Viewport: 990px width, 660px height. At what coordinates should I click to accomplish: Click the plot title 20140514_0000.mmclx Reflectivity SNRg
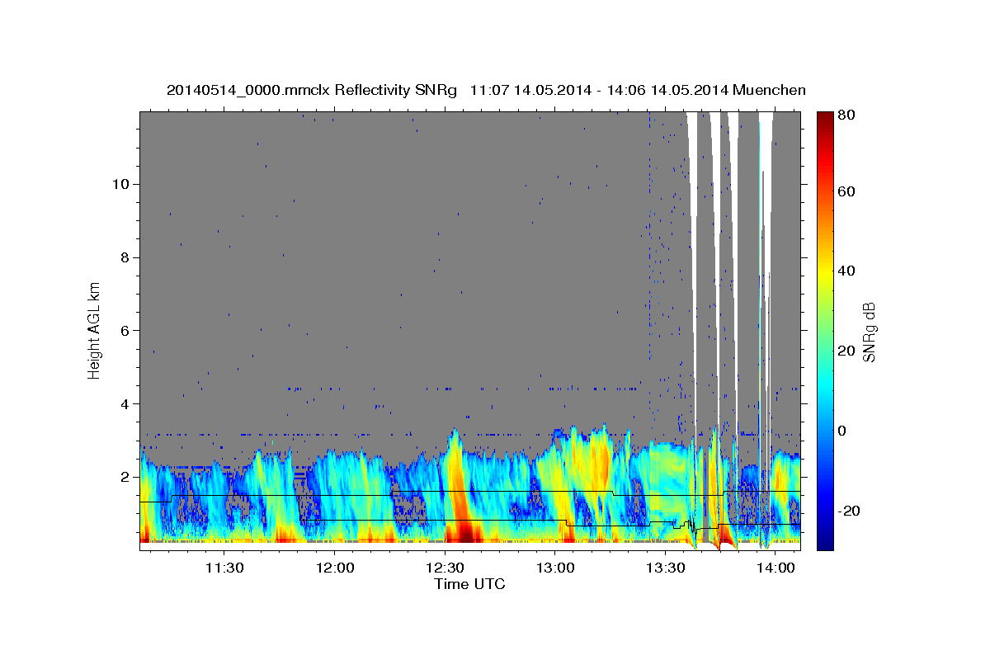coord(311,90)
